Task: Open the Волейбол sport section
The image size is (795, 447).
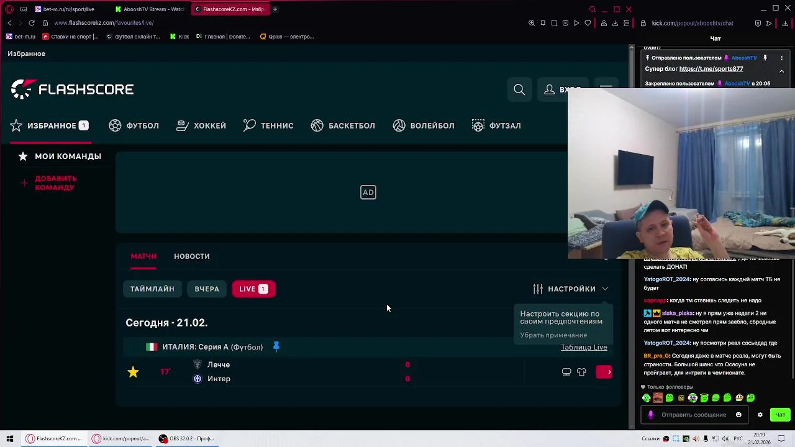Action: point(424,125)
